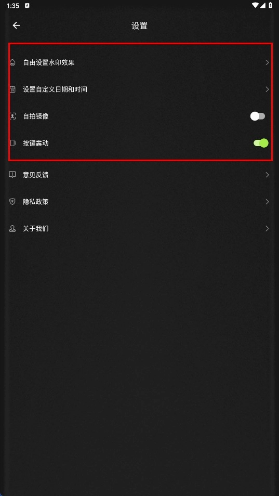Enable the 自拍镜像 toggle switch

(258, 116)
